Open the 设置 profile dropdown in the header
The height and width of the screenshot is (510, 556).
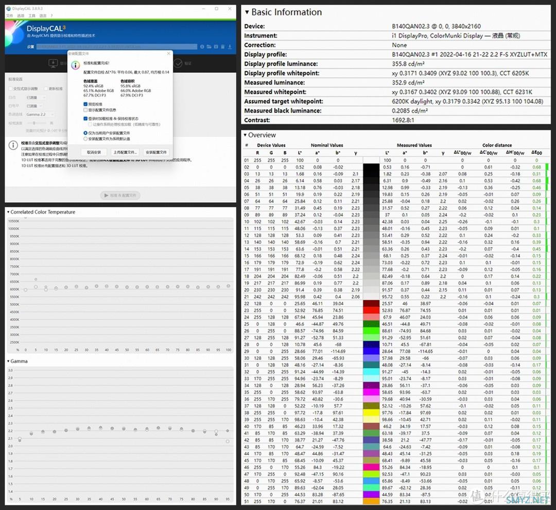(117, 46)
